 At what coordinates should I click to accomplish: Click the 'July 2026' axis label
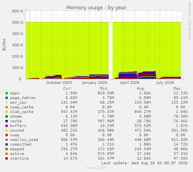pos(165,83)
